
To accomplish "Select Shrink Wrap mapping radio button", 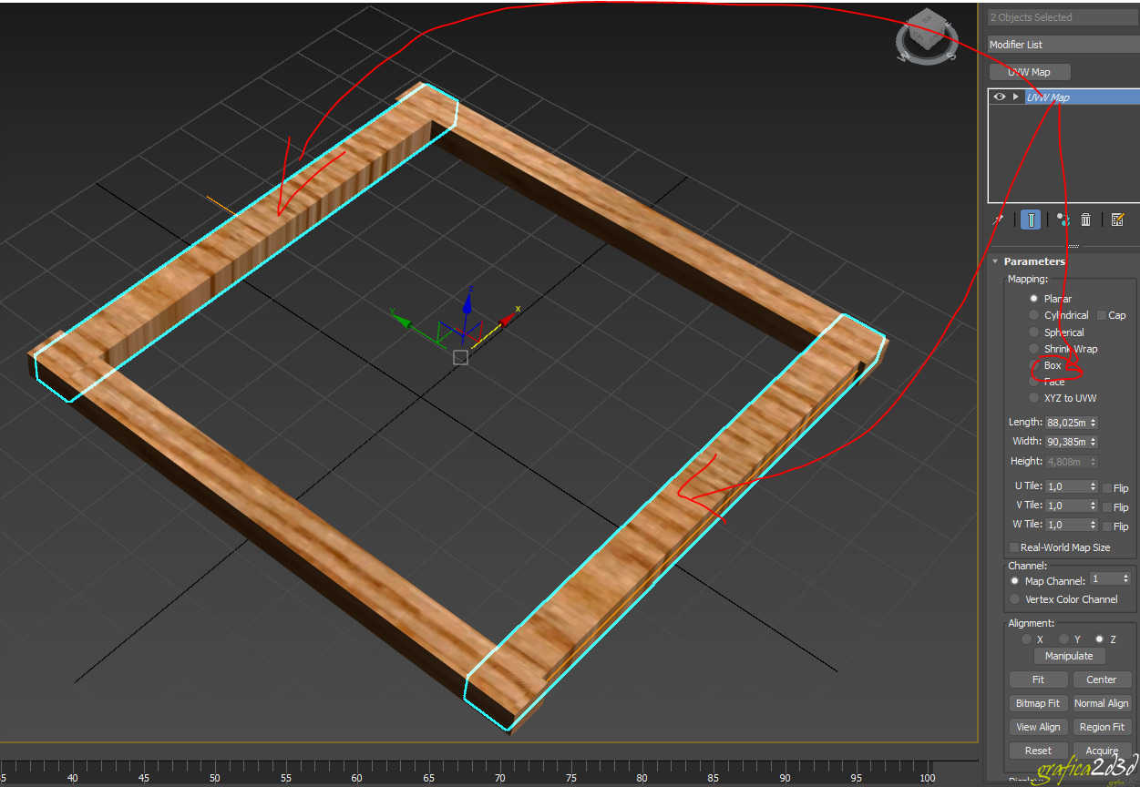I will pyautogui.click(x=1033, y=349).
